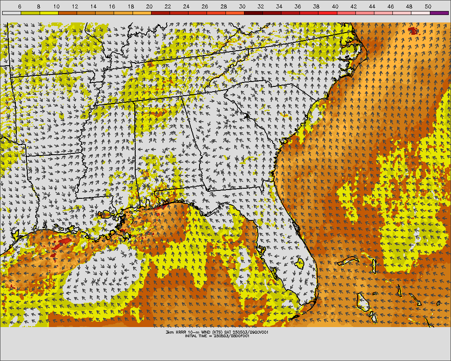
Task: Click the yellow 8–10 knot legend swatch
Action: coord(49,13)
